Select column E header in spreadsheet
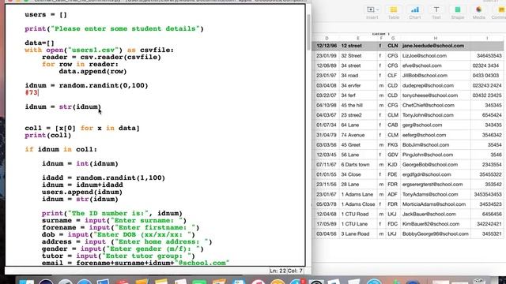The width and height of the screenshot is (506, 284). pyautogui.click(x=358, y=39)
